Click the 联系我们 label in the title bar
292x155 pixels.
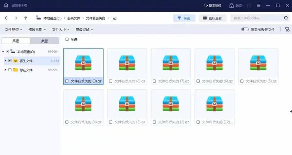(215, 5)
